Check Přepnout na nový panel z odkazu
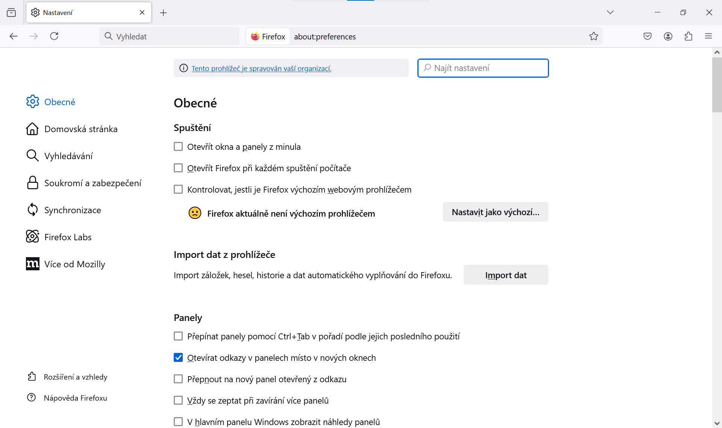Viewport: 722px width, 428px height. (178, 379)
